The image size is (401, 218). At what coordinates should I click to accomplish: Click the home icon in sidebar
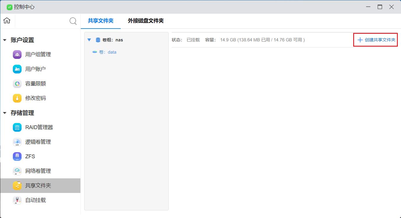pos(7,21)
